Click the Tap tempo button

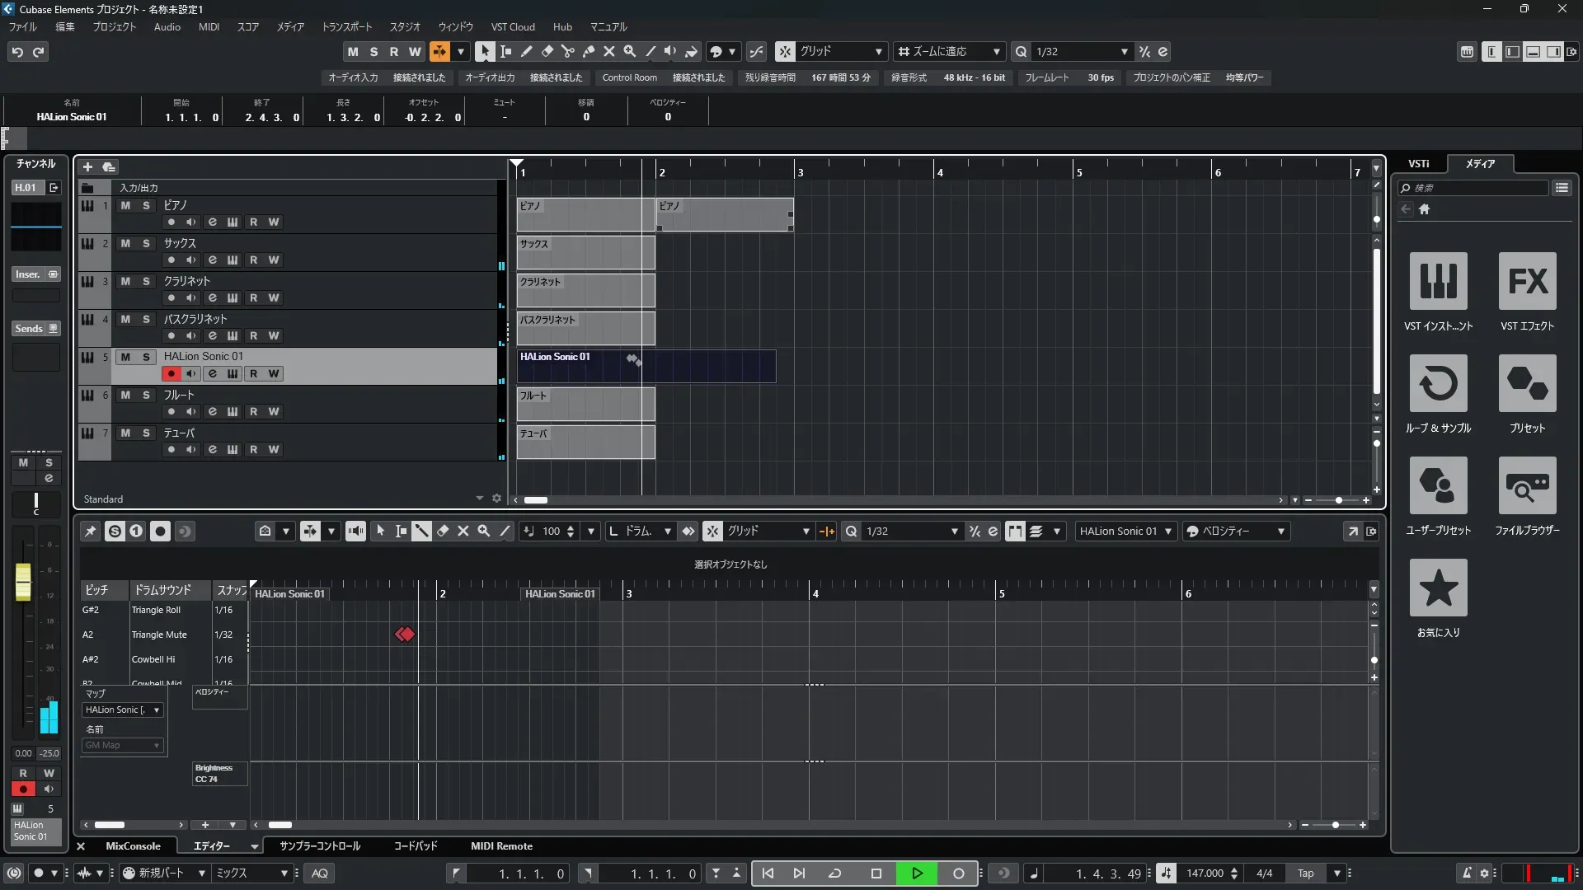point(1305,873)
